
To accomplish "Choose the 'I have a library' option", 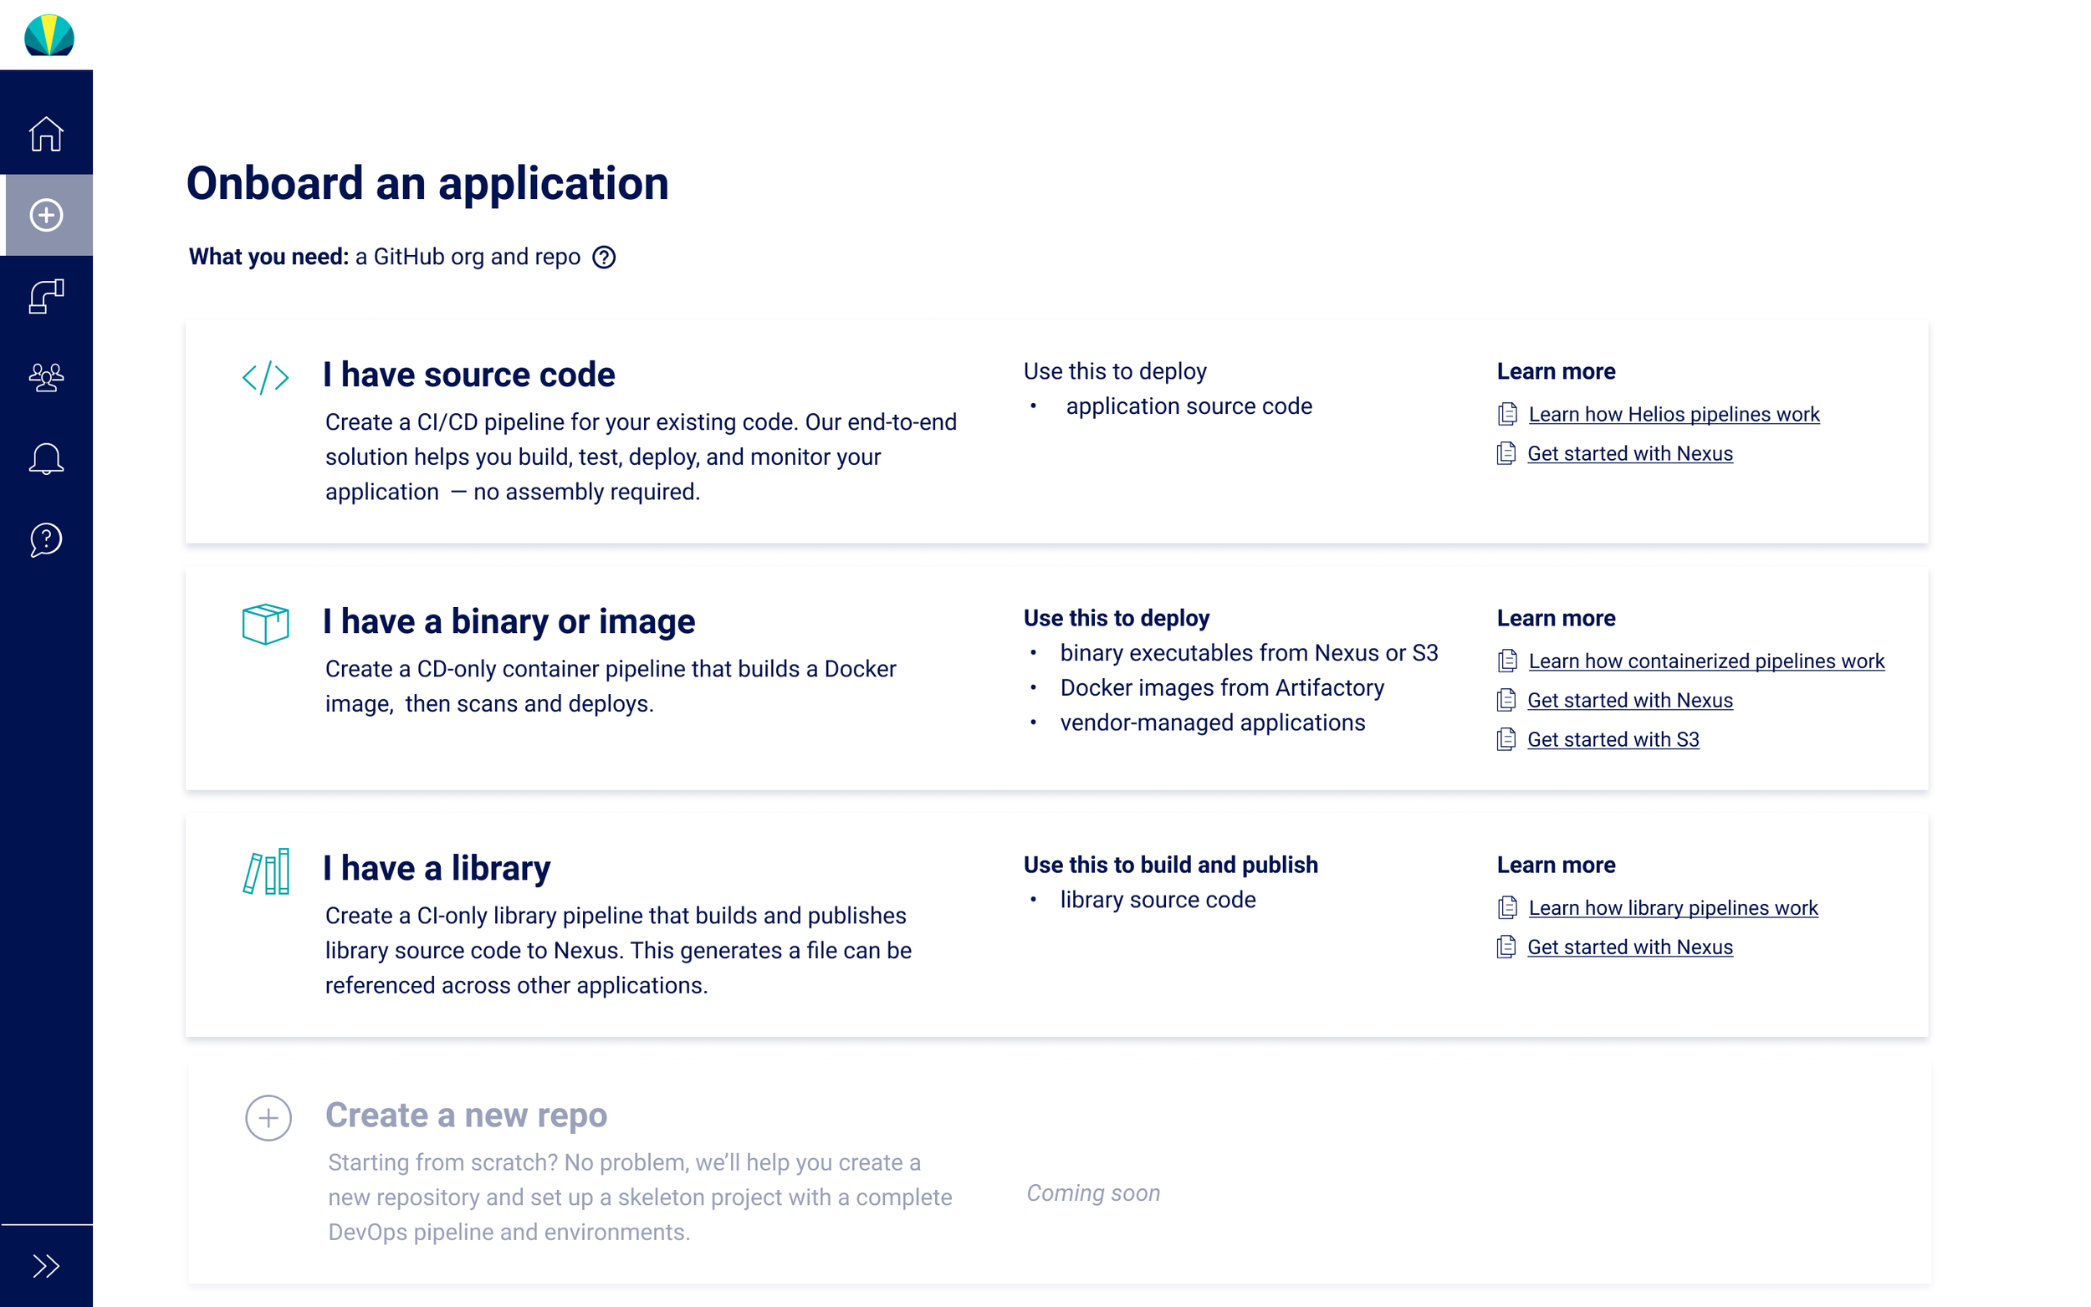I will pos(437,869).
